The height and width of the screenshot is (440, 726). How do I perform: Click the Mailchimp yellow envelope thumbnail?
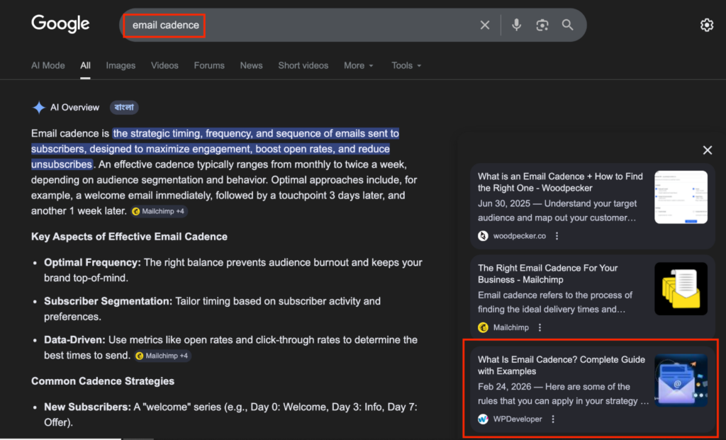point(681,288)
